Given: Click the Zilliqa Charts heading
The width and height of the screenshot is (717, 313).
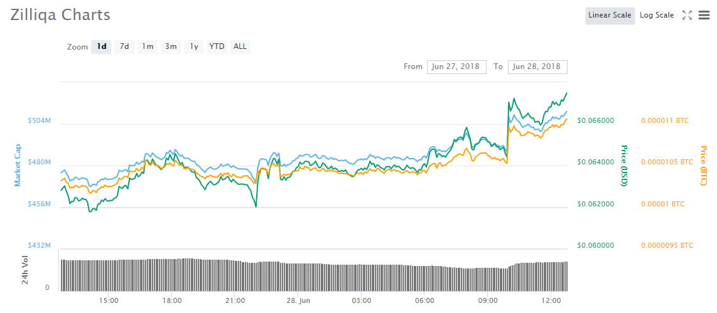Looking at the screenshot, I should click(60, 15).
